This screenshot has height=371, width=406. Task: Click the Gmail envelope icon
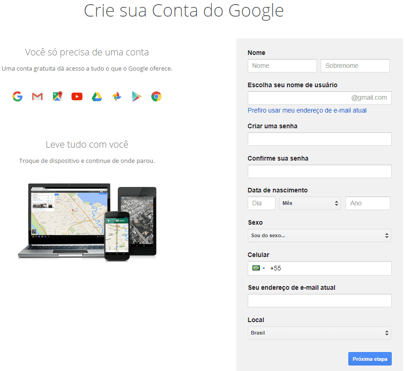click(x=37, y=96)
